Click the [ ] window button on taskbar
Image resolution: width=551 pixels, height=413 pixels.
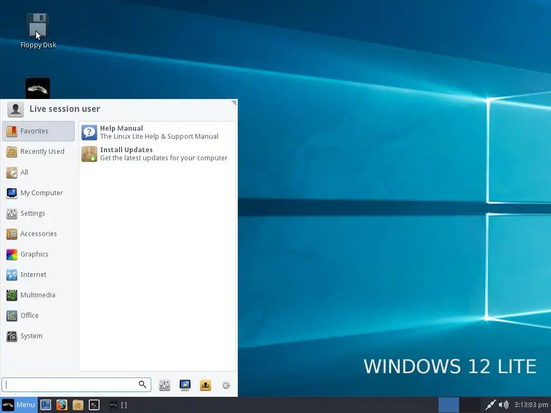(118, 405)
